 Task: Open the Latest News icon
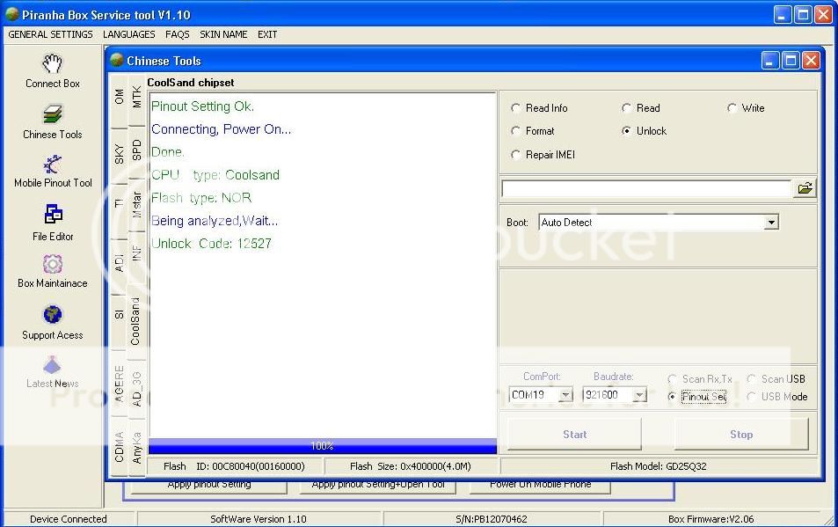(52, 364)
